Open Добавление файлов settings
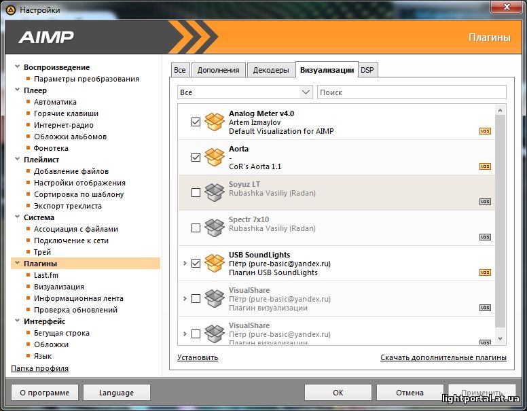The width and height of the screenshot is (527, 411). (x=71, y=171)
